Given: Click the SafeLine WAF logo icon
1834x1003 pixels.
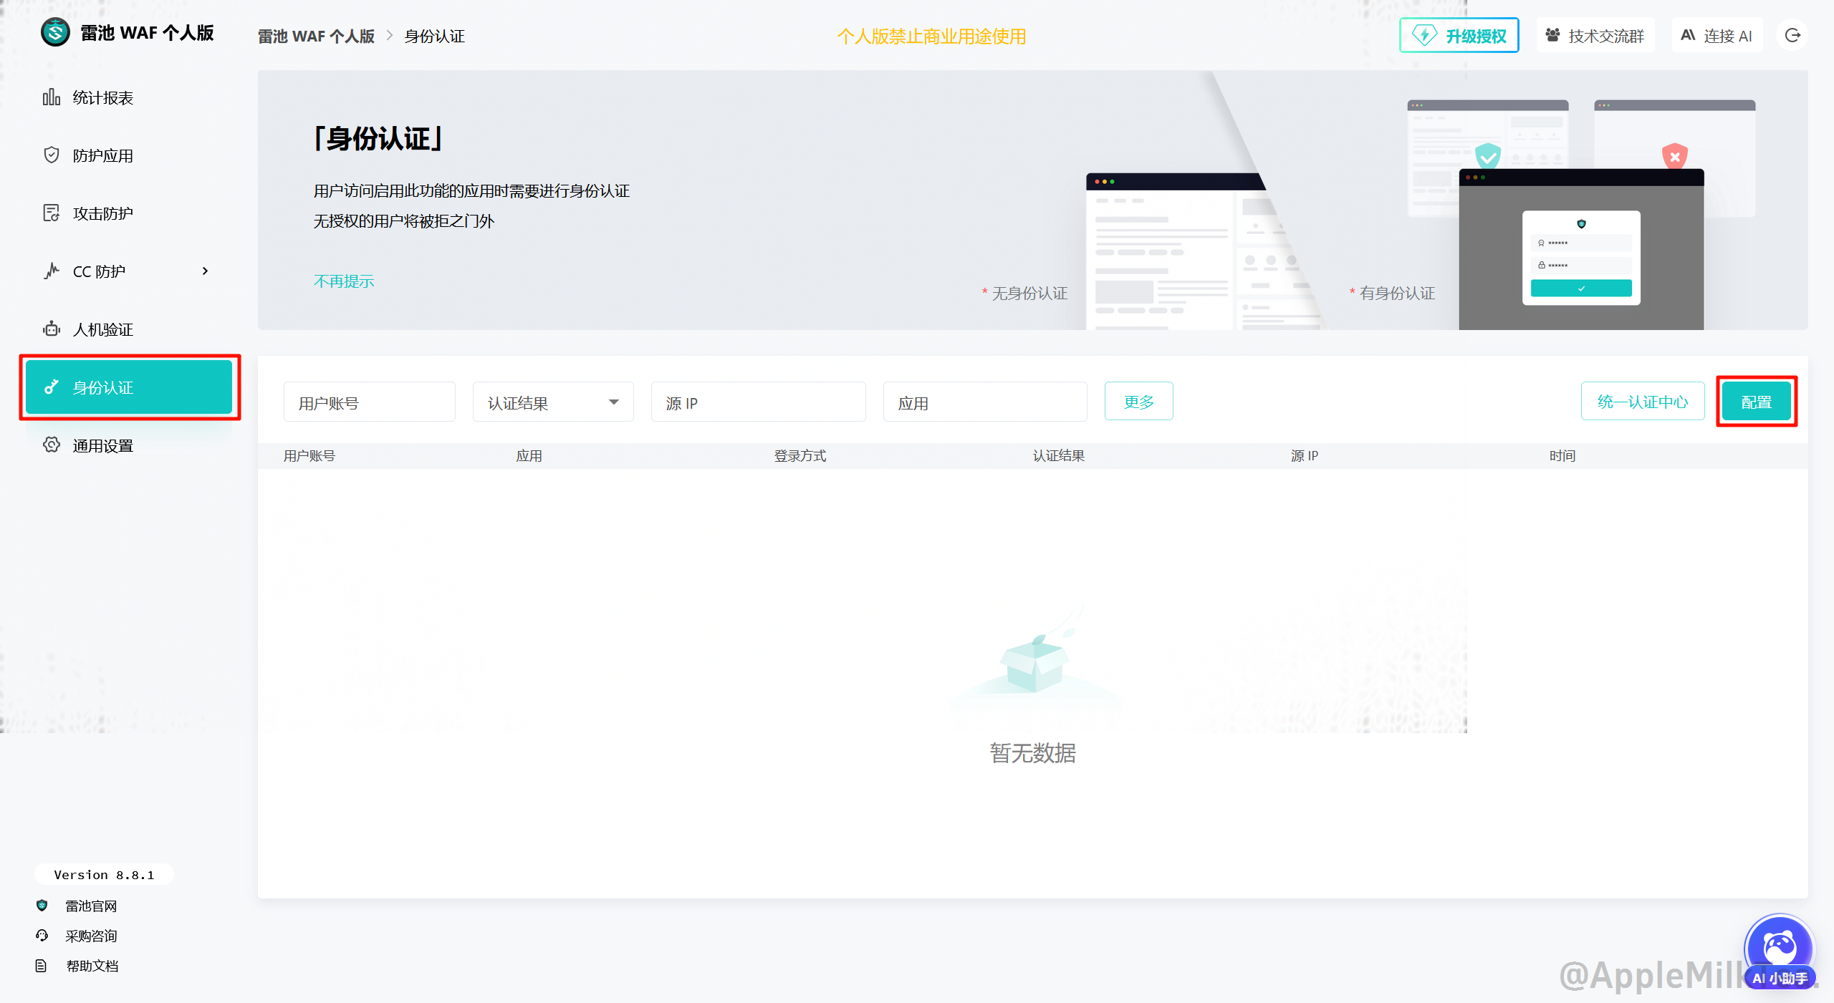Looking at the screenshot, I should [55, 33].
